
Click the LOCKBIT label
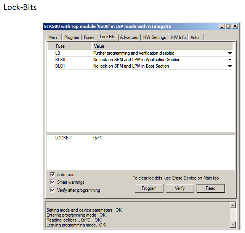[64, 138]
